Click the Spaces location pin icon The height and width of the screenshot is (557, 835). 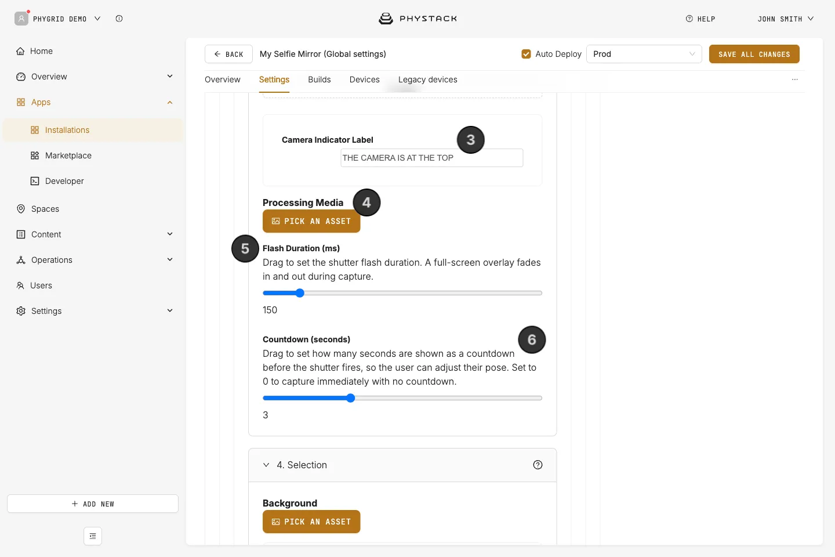click(21, 209)
